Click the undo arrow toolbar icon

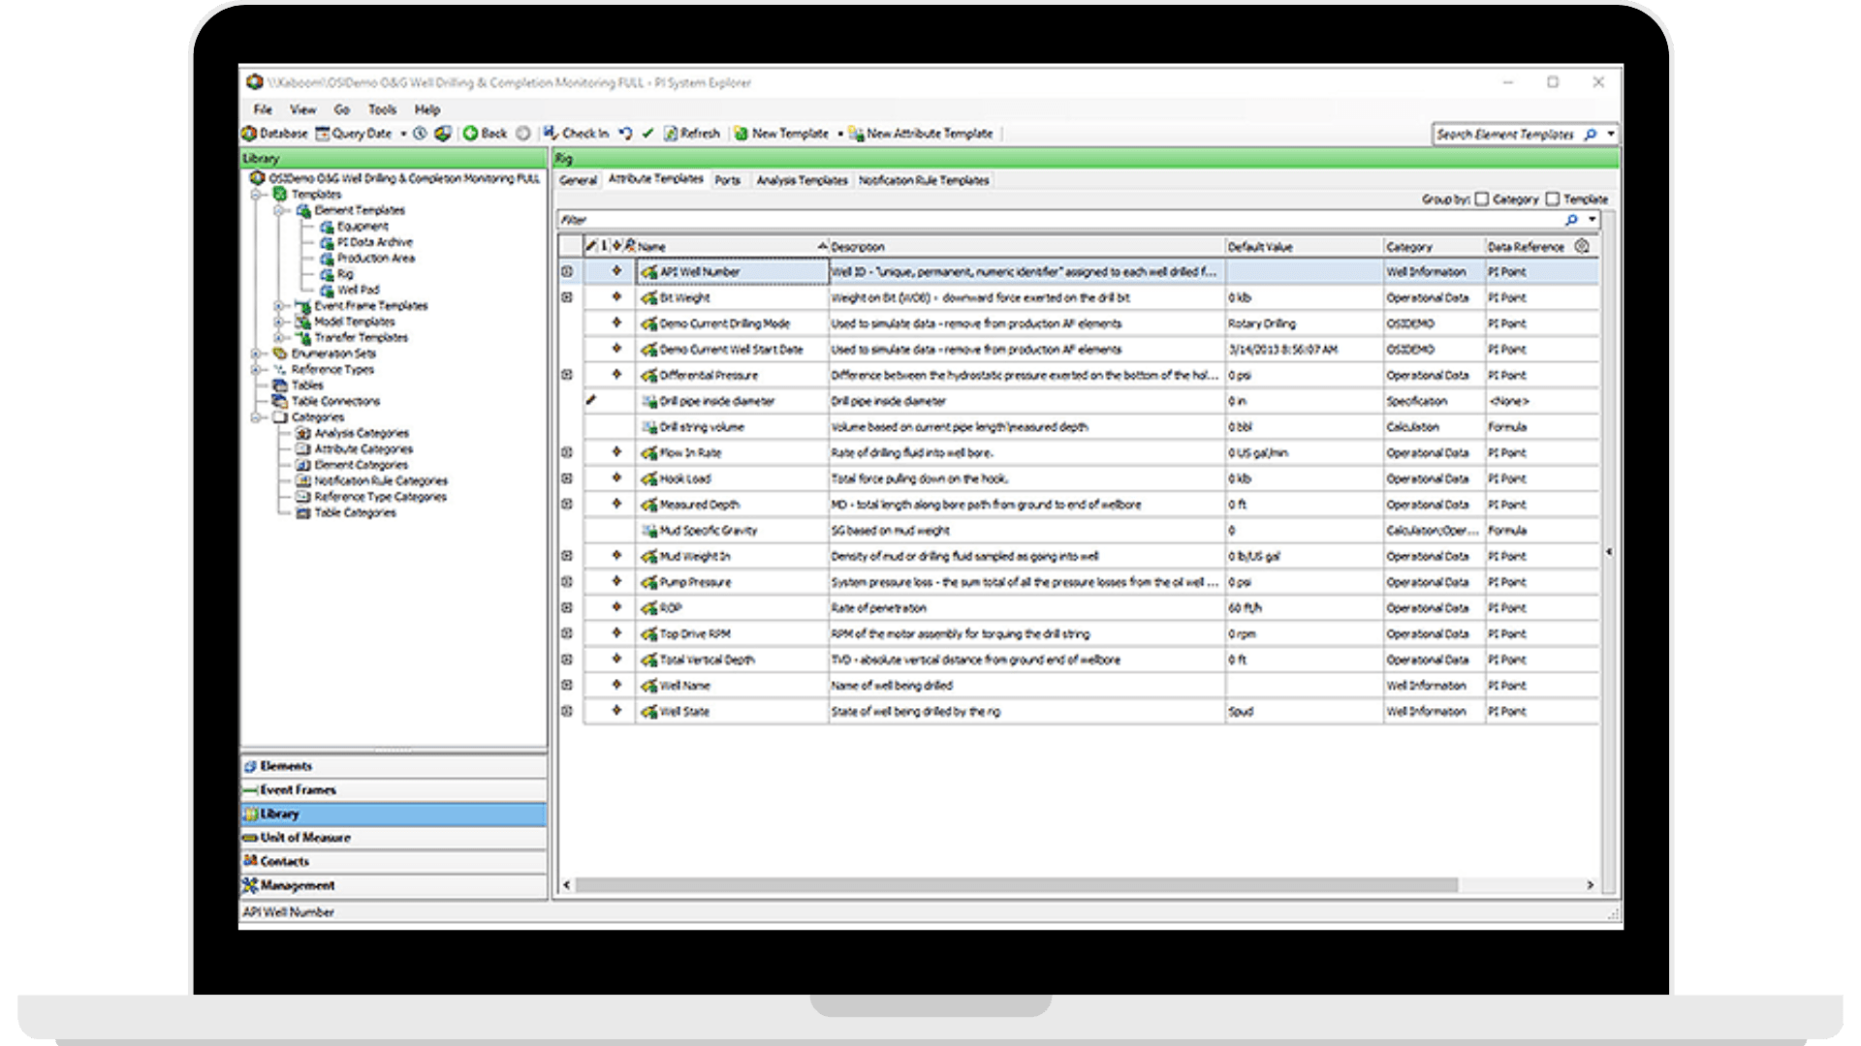coord(626,134)
